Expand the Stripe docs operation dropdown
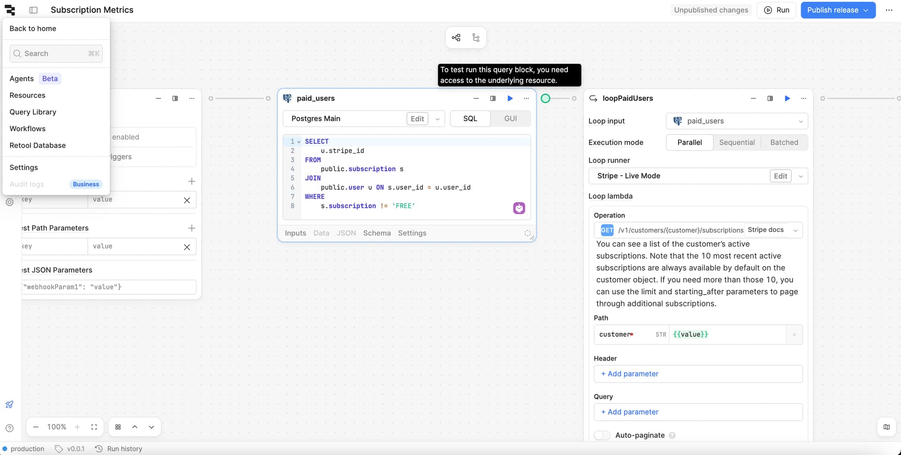This screenshot has height=455, width=901. click(x=795, y=230)
